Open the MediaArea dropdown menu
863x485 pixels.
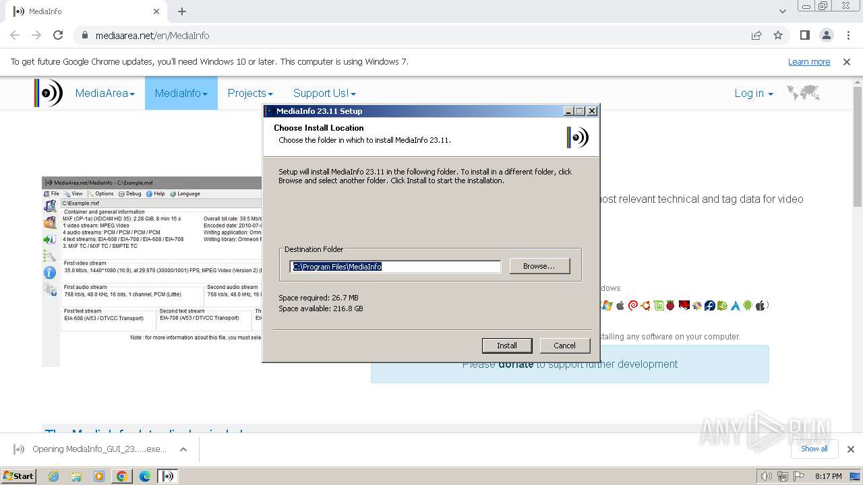(x=105, y=94)
